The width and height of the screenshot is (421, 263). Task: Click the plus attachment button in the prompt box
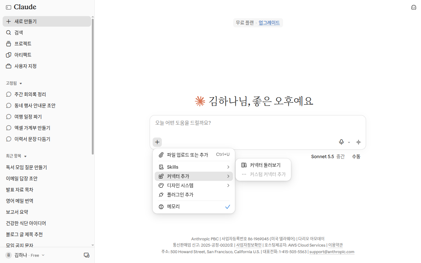[x=157, y=142]
